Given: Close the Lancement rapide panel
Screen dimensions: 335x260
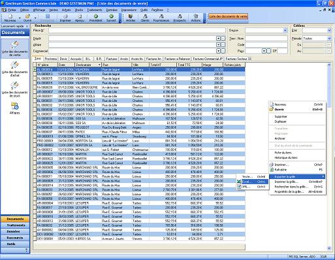Looking at the screenshot, I should (27, 26).
